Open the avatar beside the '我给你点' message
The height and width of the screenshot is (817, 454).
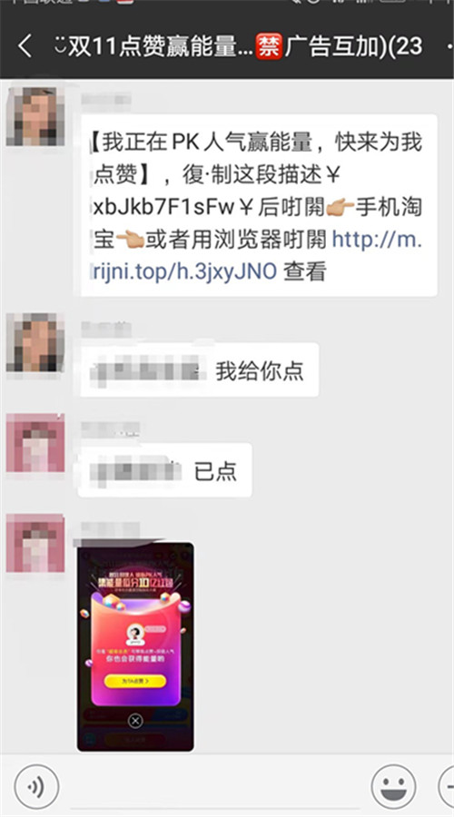point(35,342)
